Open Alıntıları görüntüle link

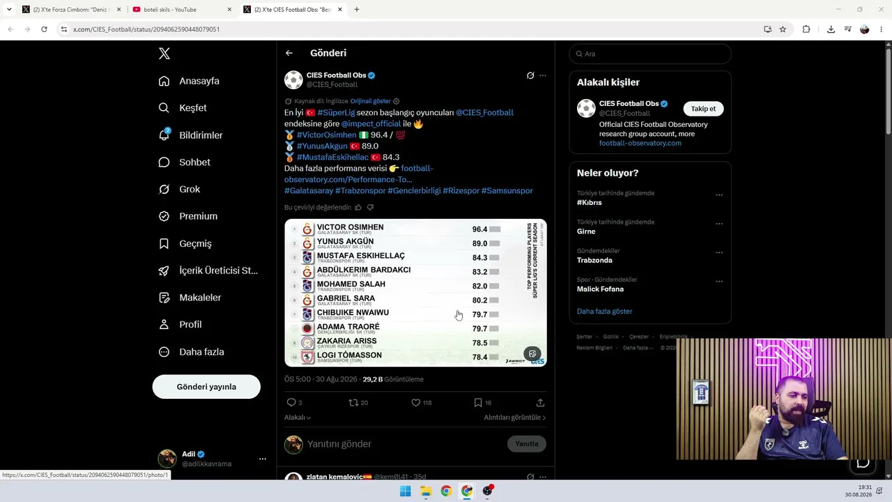click(515, 418)
